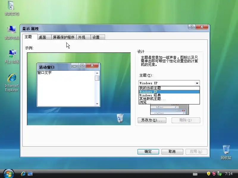The height and width of the screenshot is (178, 238).
Task: Click the sample preview recycle bin icon
Action: tap(120, 118)
